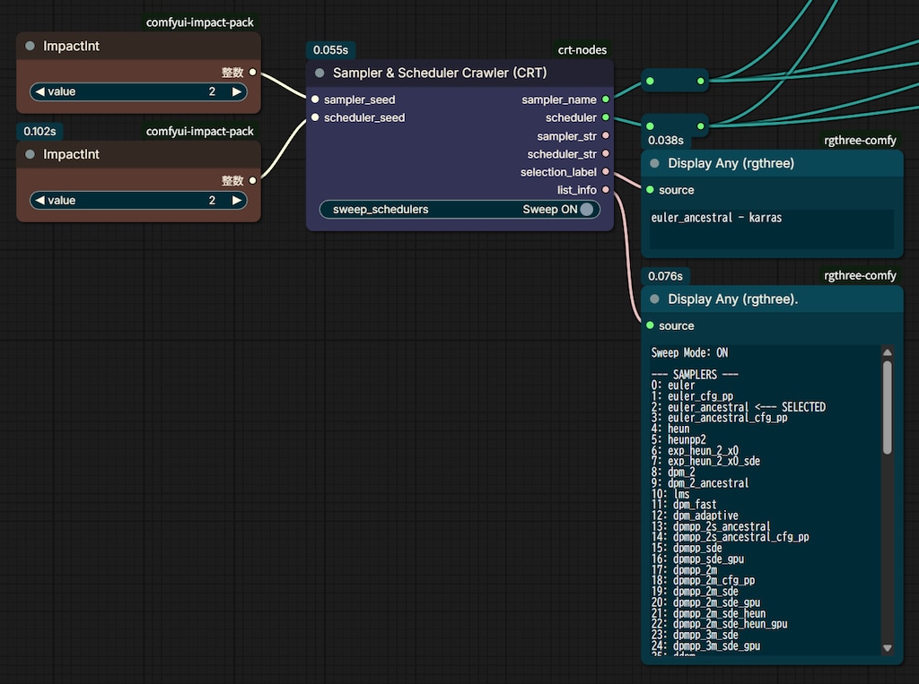Click the '--- SAMPLERS ---' heading line

click(x=695, y=374)
